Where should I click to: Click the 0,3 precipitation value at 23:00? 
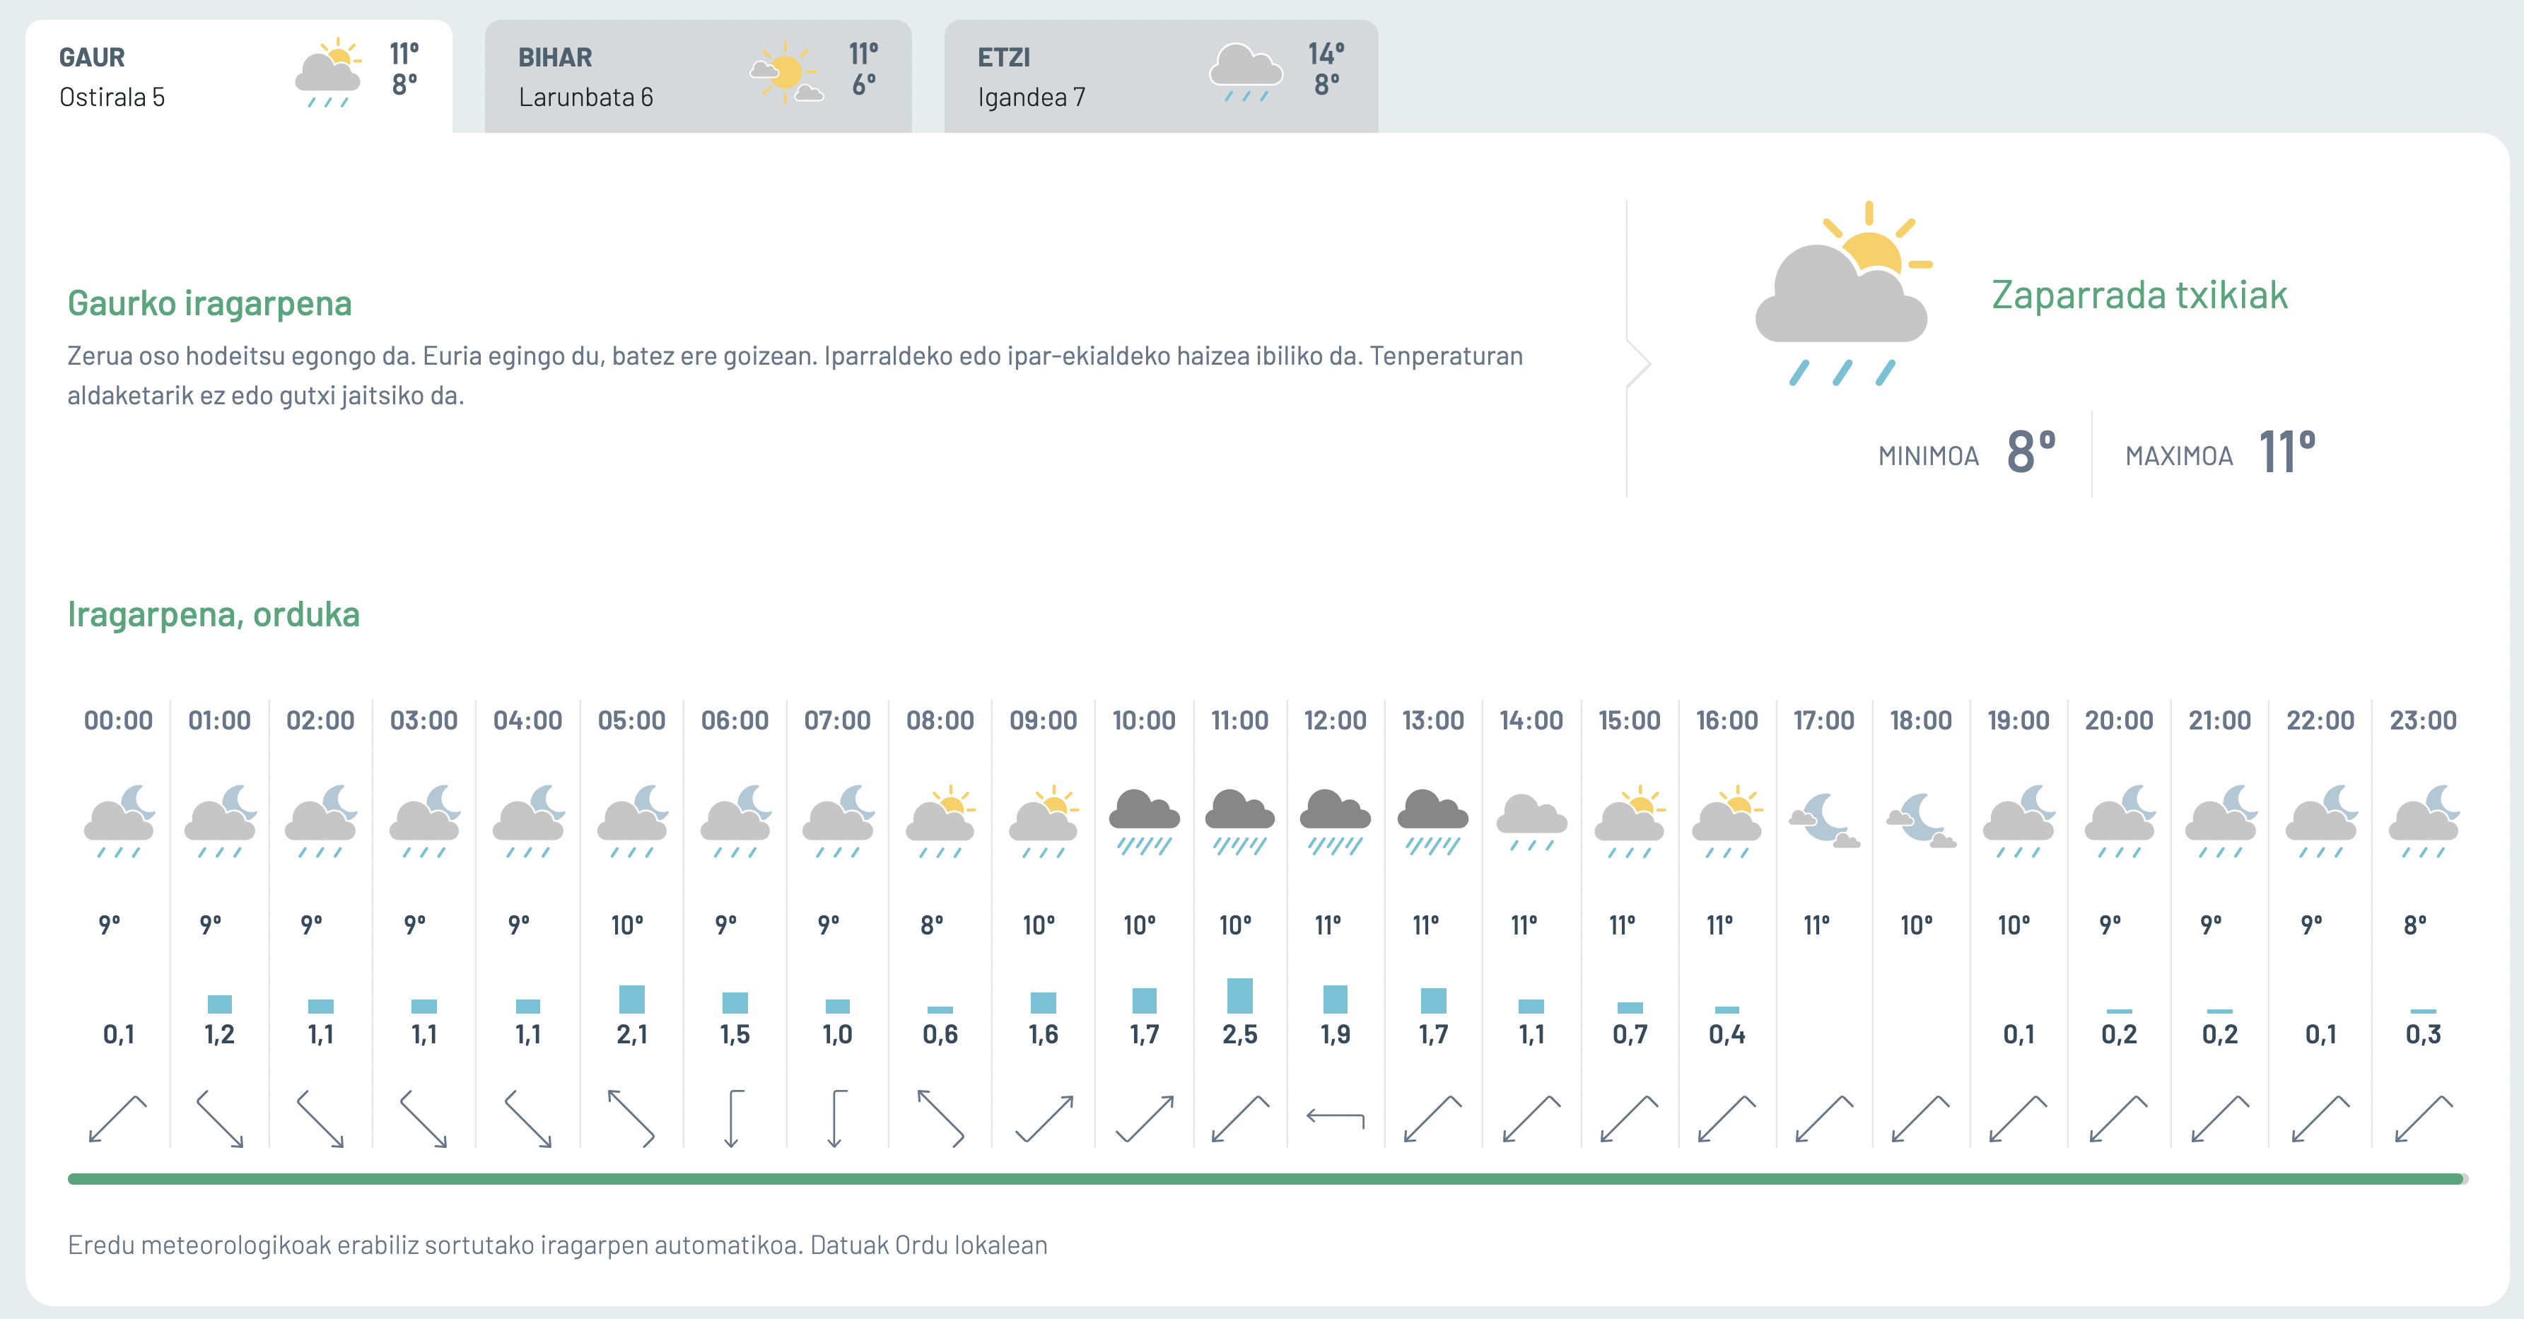[x=2423, y=1034]
